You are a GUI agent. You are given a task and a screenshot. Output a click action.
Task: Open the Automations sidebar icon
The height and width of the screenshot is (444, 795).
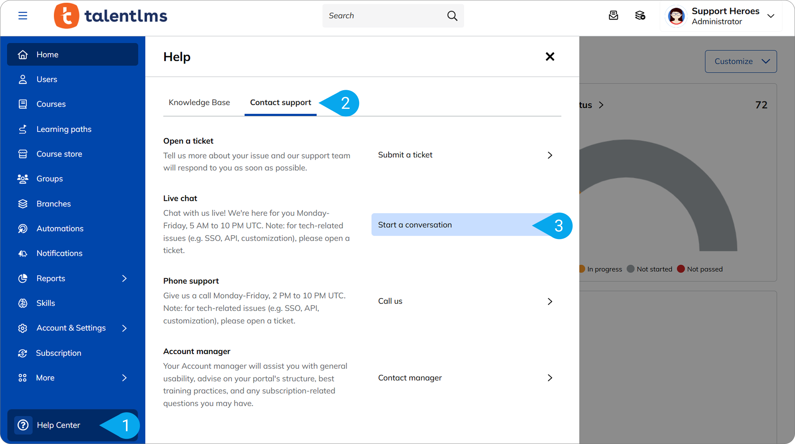point(23,228)
